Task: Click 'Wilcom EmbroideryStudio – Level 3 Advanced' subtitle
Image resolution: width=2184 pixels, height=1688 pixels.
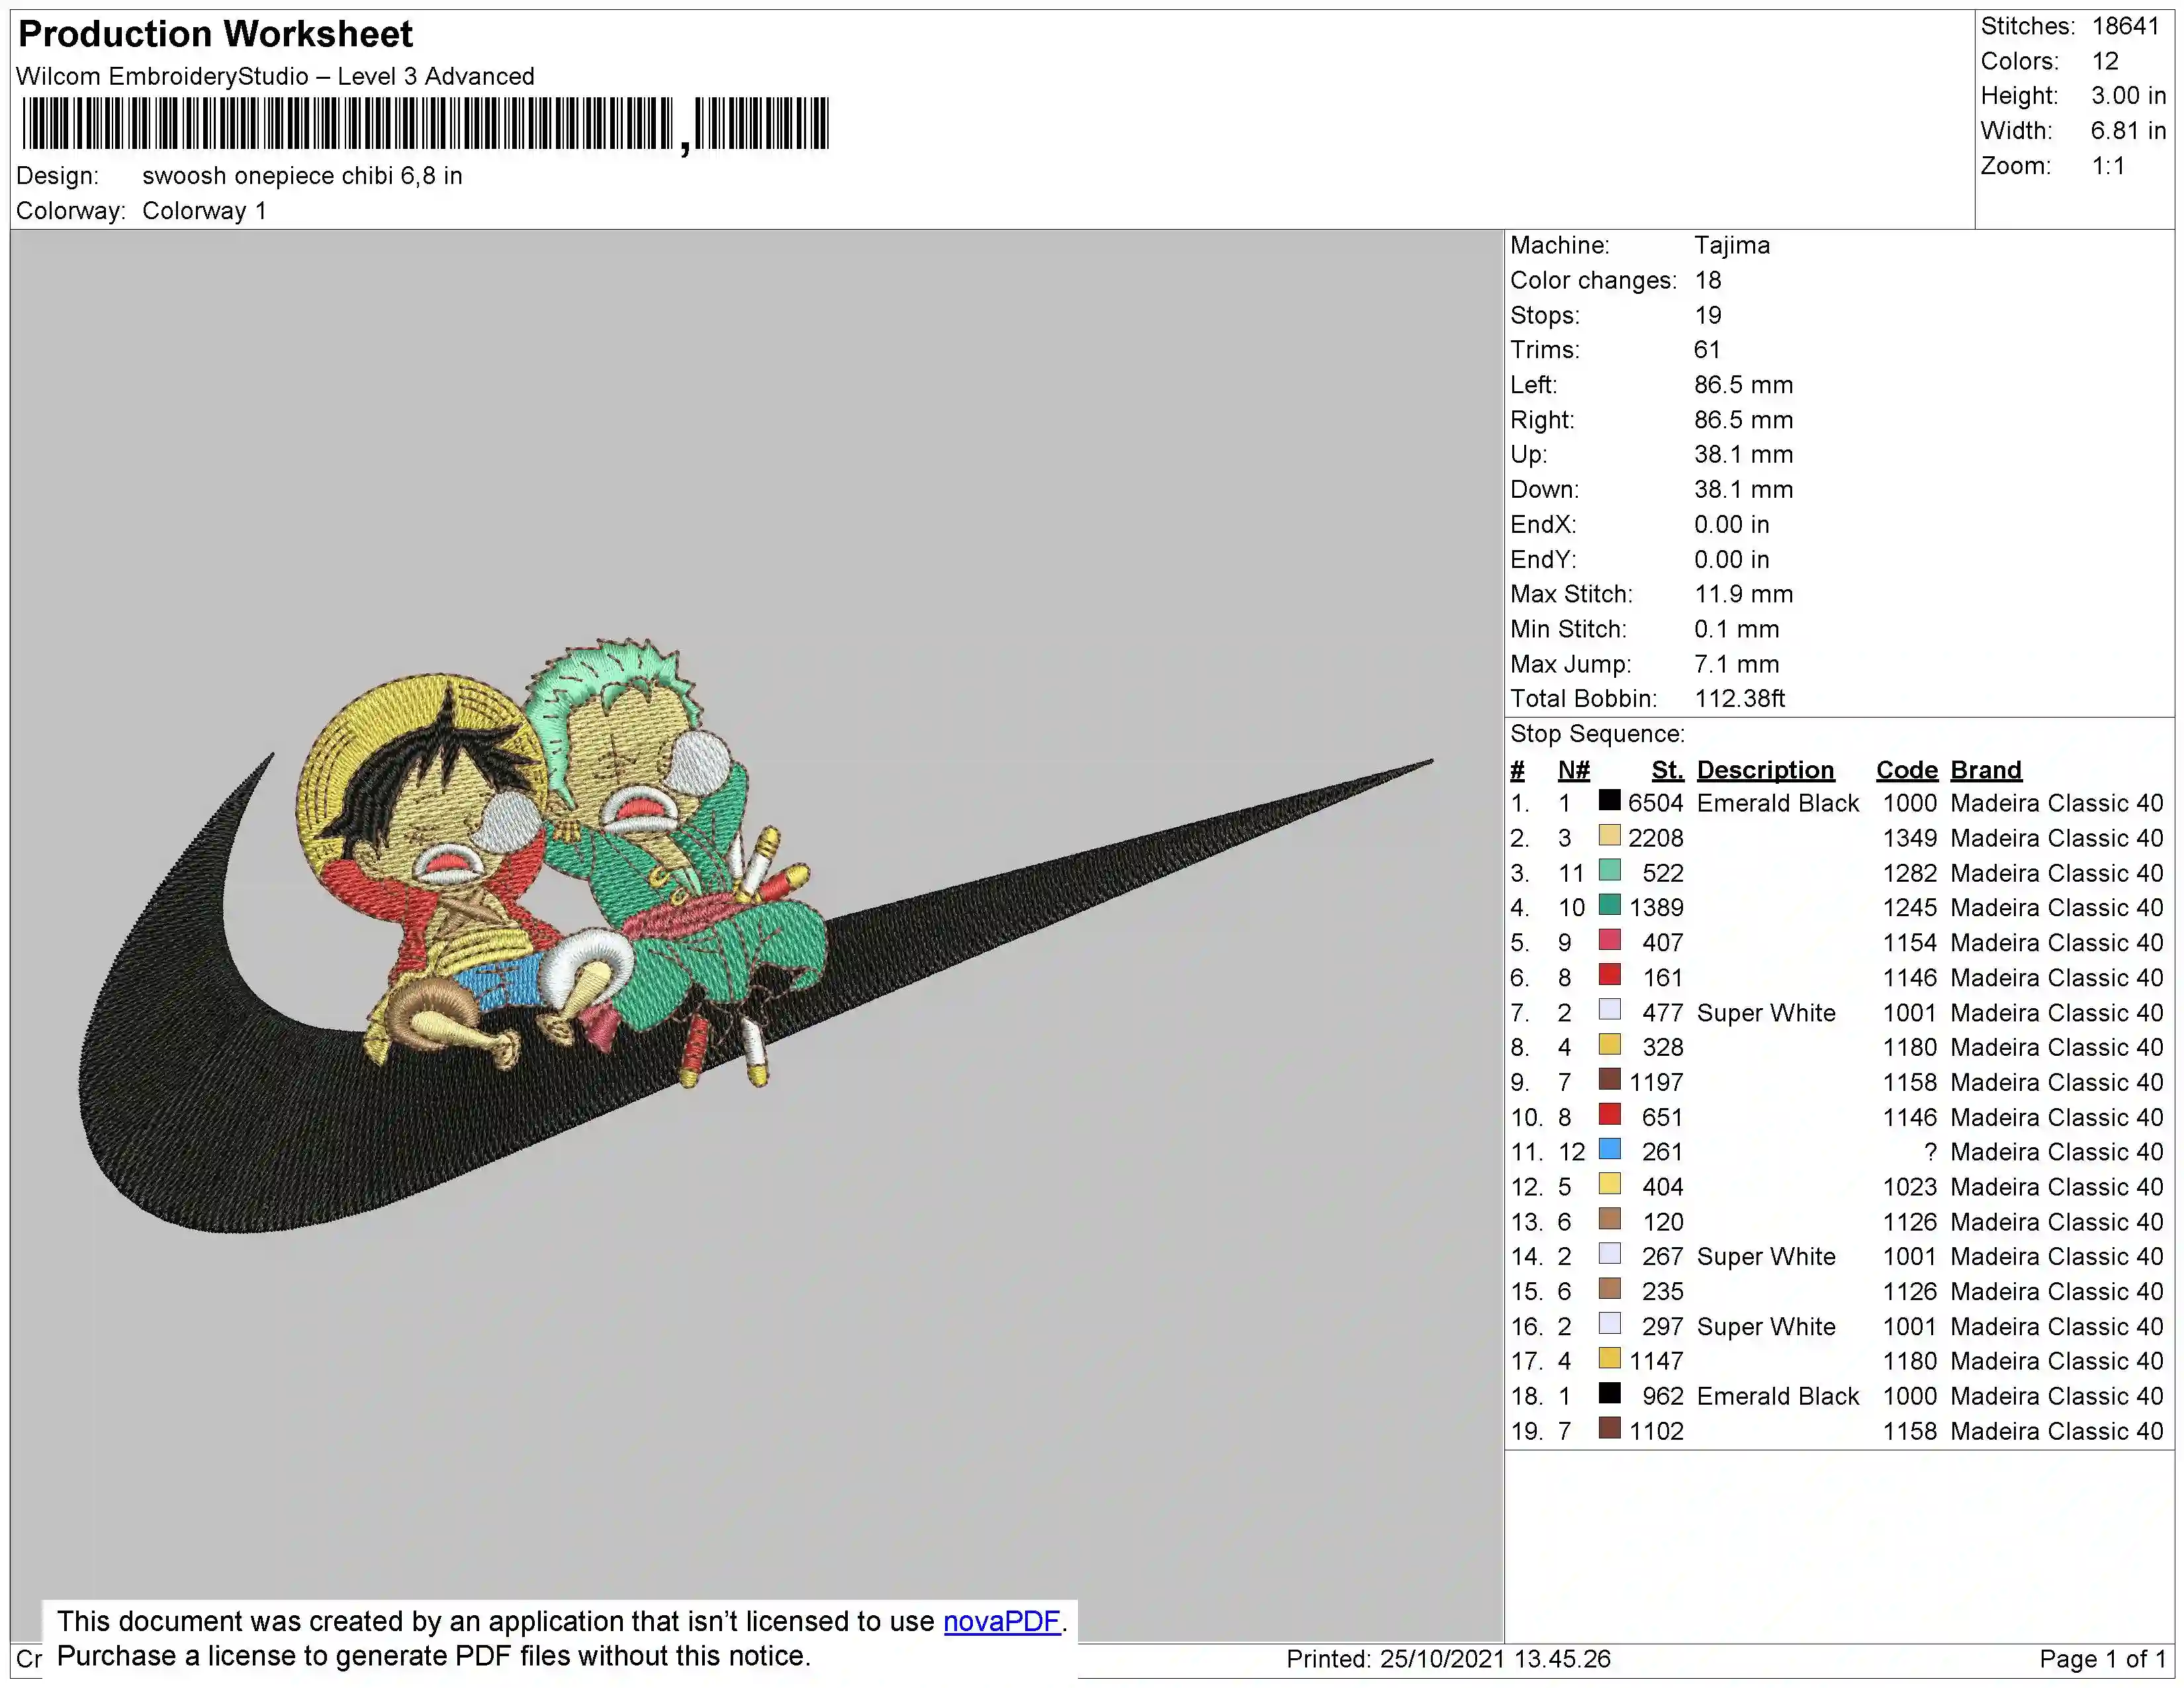Action: tap(275, 76)
